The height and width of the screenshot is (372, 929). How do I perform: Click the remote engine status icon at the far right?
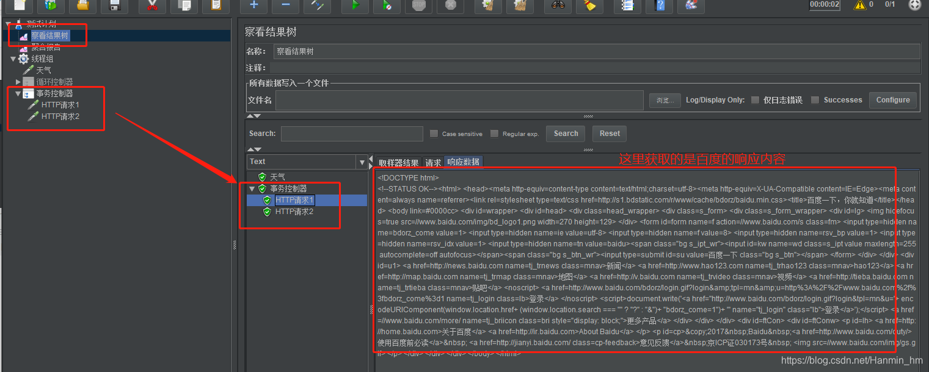click(x=914, y=5)
